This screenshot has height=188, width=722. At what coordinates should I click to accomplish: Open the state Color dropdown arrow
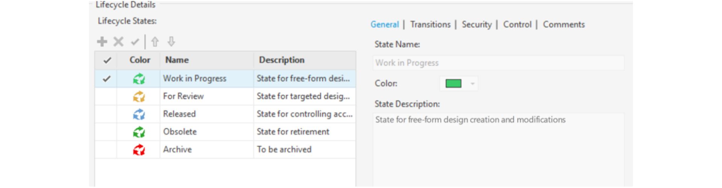tap(473, 83)
